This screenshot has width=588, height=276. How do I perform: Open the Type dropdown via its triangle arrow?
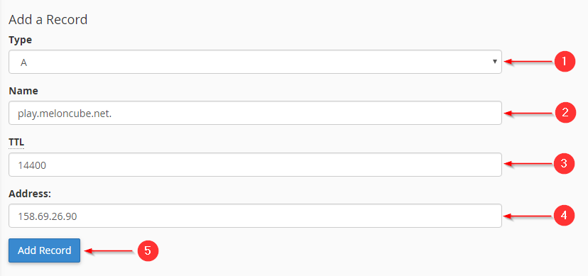[x=495, y=62]
